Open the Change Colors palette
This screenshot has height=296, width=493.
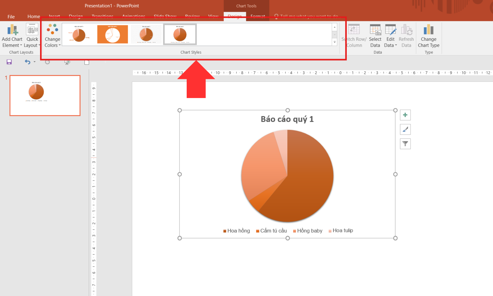point(53,36)
